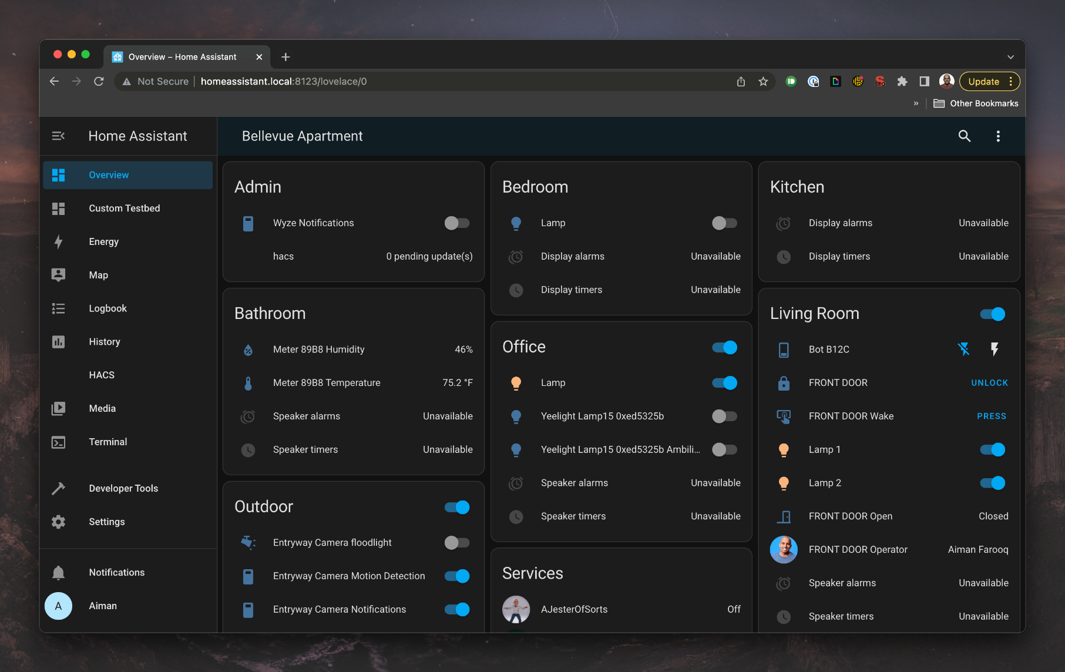Open Developer Tools sidebar item
The image size is (1065, 672).
tap(123, 489)
